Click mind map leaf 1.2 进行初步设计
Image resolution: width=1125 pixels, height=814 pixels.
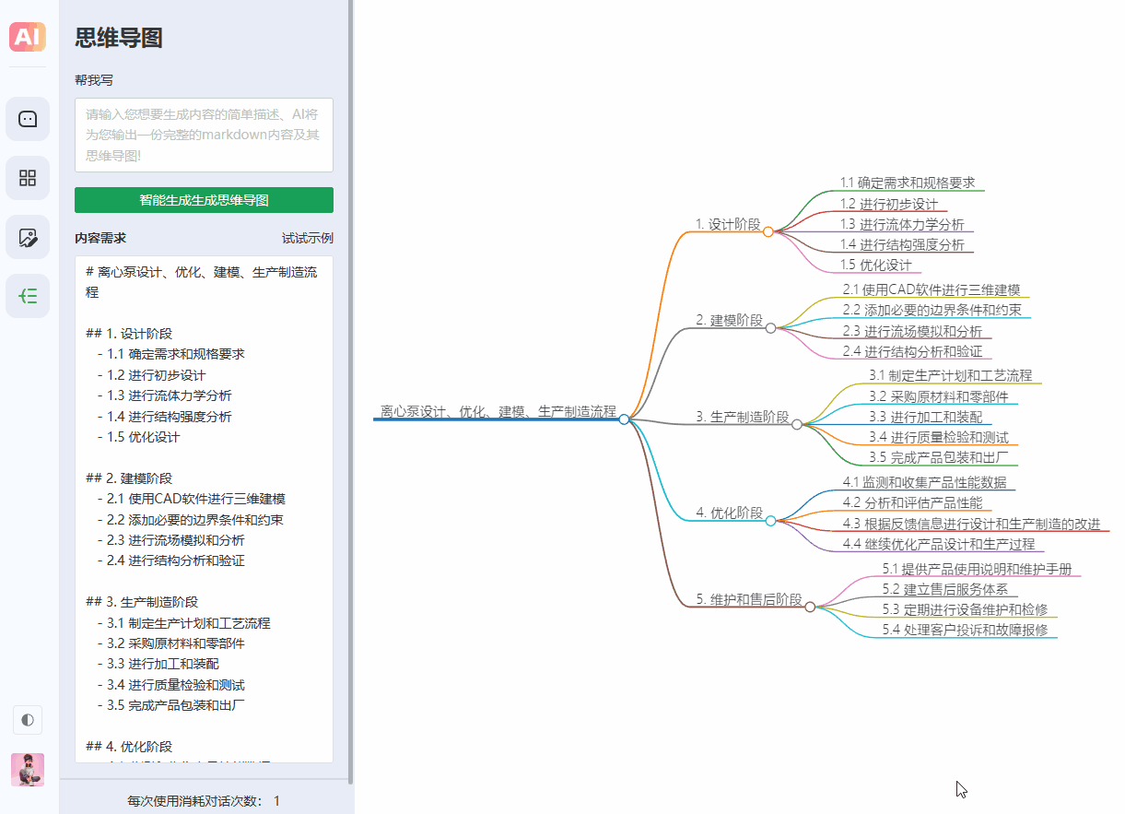pos(889,204)
